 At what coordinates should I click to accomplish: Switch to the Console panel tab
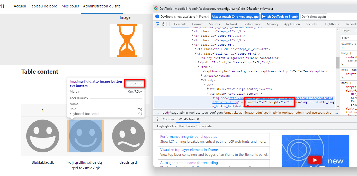(x=198, y=24)
